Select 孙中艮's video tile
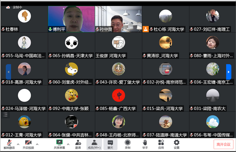236x152 pixels. (118, 17)
